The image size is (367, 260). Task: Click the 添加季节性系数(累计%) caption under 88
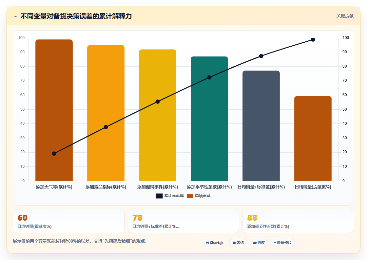pyautogui.click(x=268, y=227)
